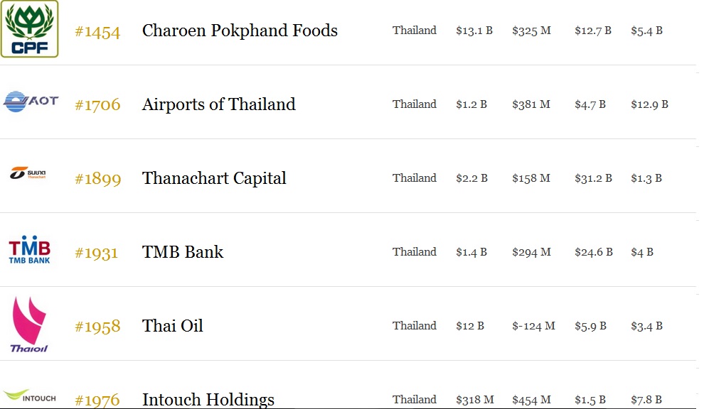Select the TMB Bank logo
The height and width of the screenshot is (409, 704).
click(30, 249)
